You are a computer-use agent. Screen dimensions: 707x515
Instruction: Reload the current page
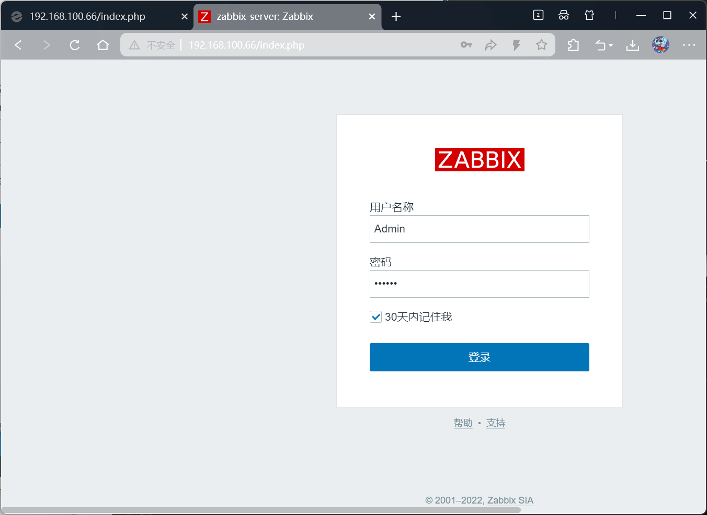(75, 45)
